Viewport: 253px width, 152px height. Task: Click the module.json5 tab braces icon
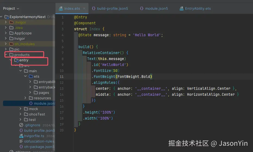pos(141,8)
